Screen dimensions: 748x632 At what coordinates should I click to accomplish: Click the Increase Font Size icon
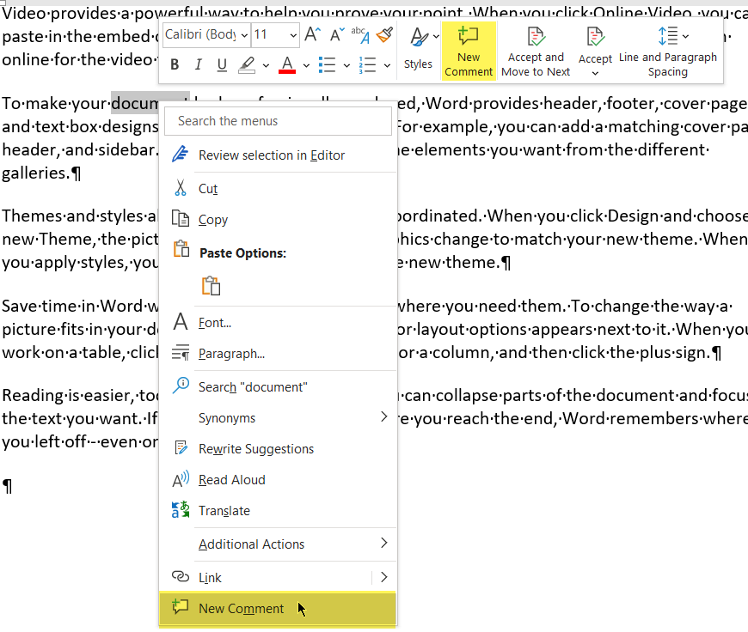313,35
